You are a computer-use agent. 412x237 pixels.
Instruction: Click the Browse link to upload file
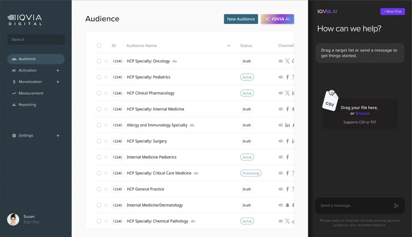click(362, 114)
